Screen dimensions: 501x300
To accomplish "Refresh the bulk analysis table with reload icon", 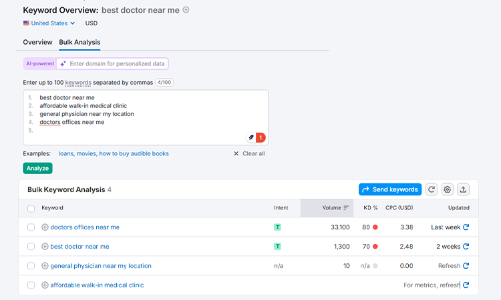I will (x=432, y=189).
